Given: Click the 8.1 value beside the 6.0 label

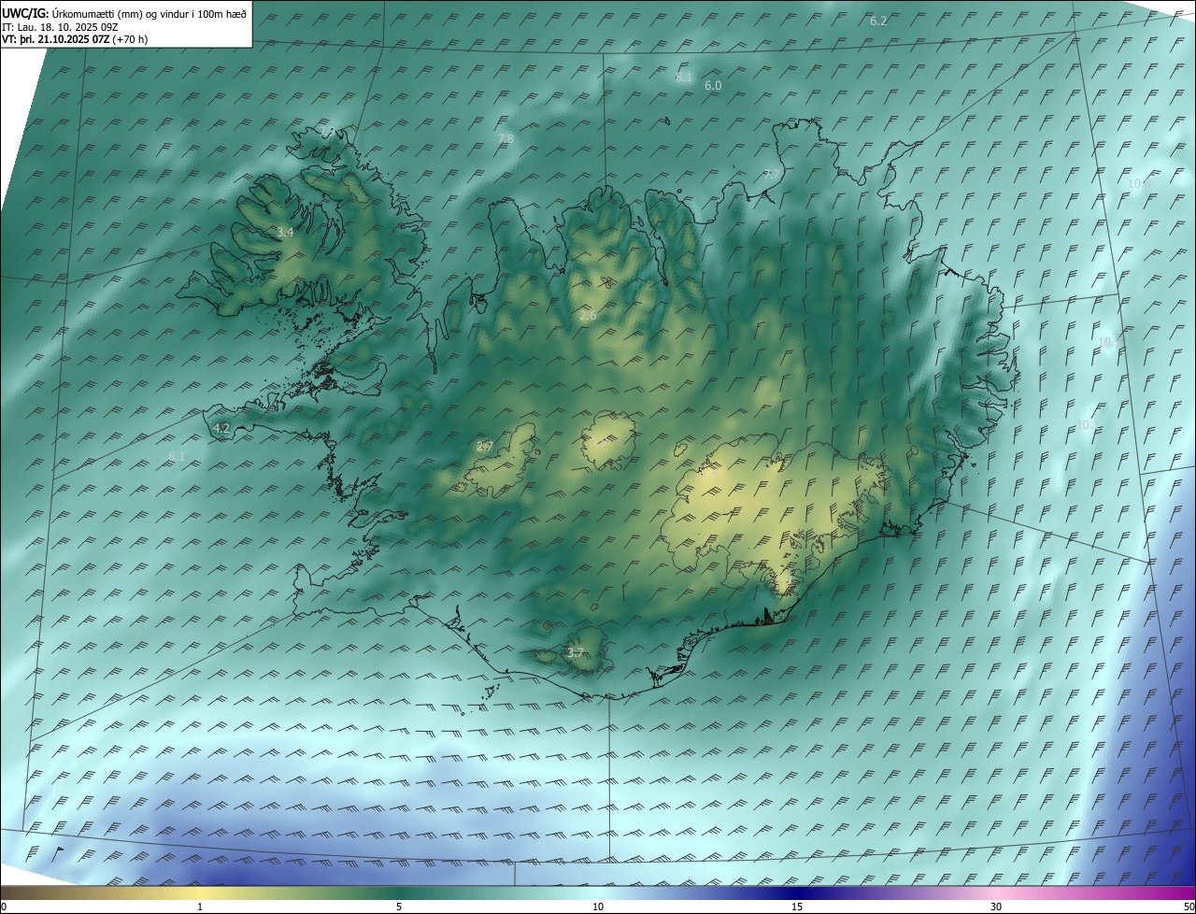Looking at the screenshot, I should pyautogui.click(x=684, y=78).
